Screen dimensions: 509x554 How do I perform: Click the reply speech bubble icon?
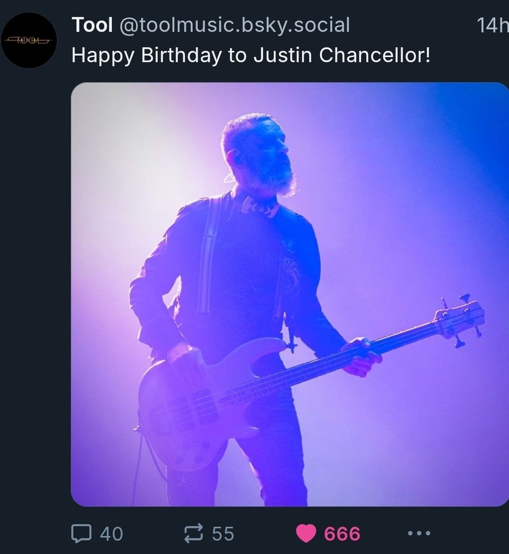coord(81,533)
